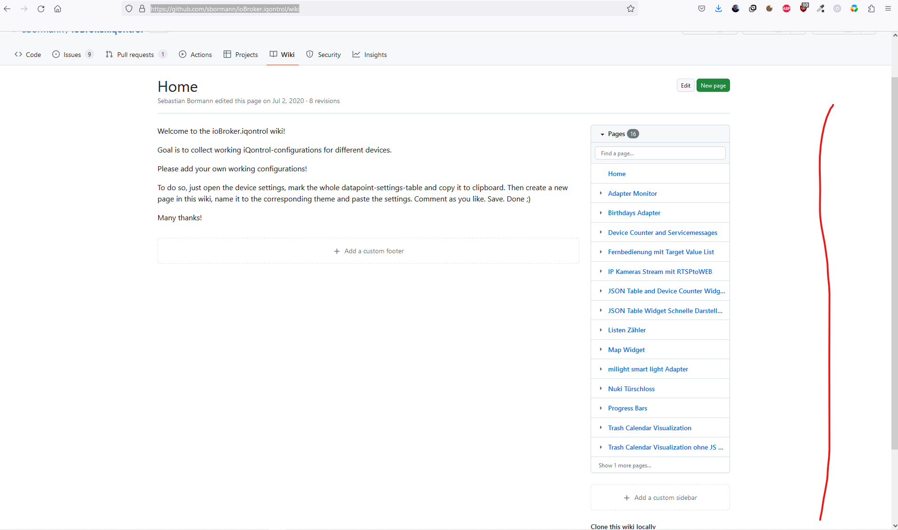Expand Listen Zähler page outline
Image resolution: width=898 pixels, height=530 pixels.
pos(601,330)
